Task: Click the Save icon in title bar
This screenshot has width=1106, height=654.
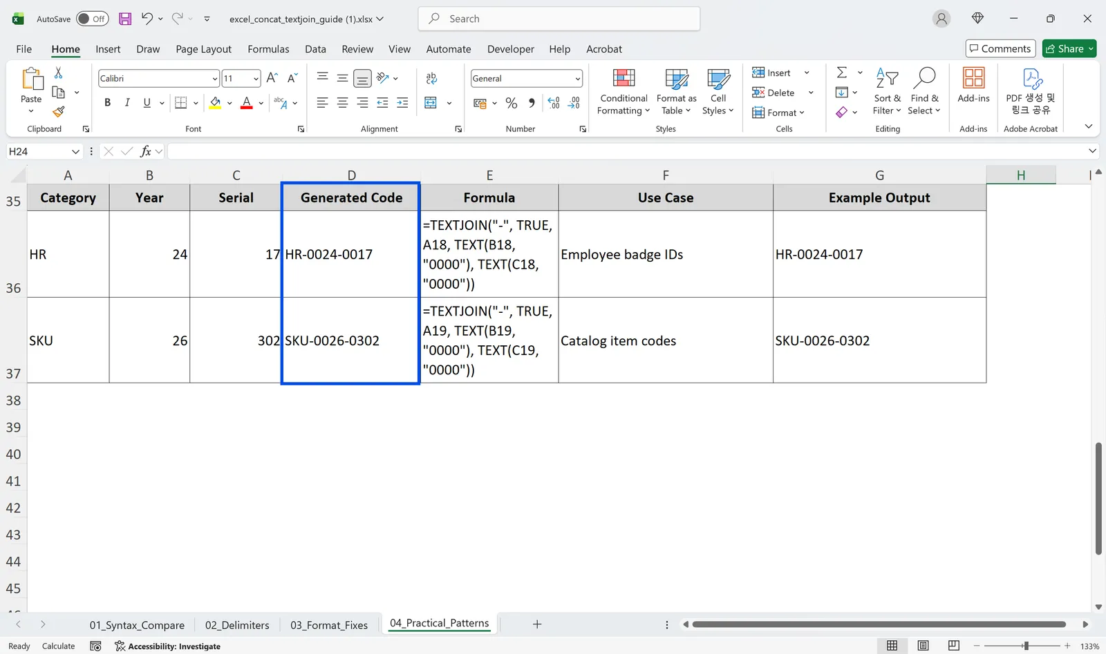Action: (125, 19)
